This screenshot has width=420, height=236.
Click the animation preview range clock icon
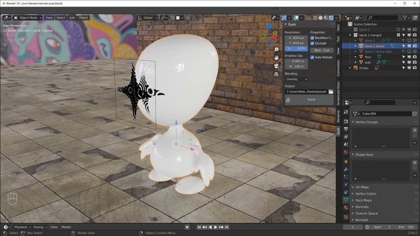pos(367,227)
